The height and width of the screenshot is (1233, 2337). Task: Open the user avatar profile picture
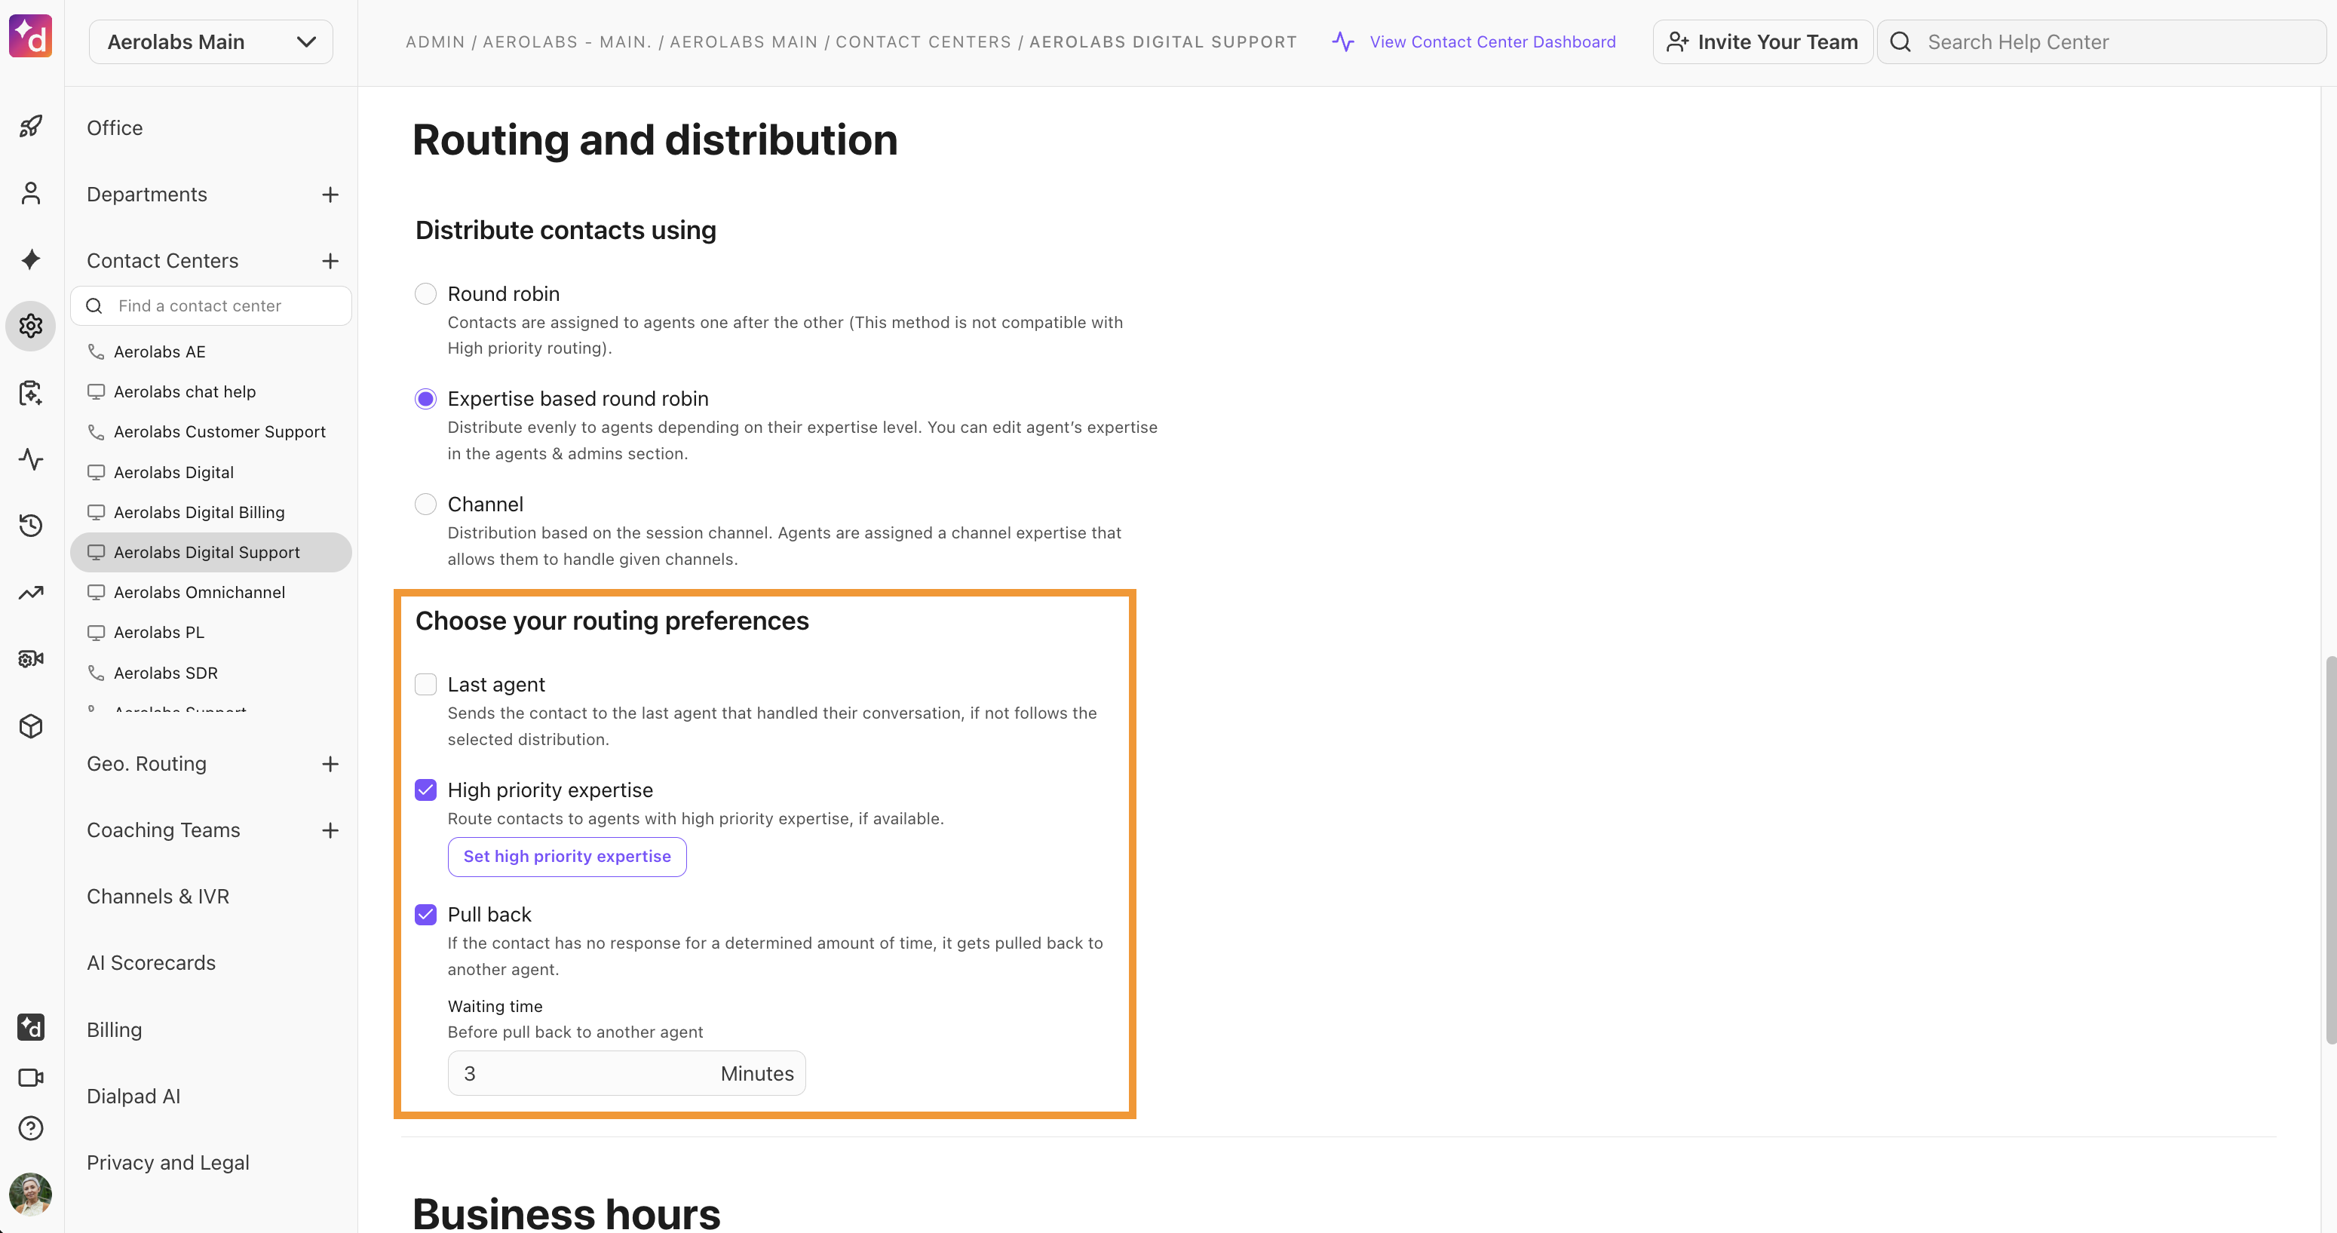click(31, 1194)
